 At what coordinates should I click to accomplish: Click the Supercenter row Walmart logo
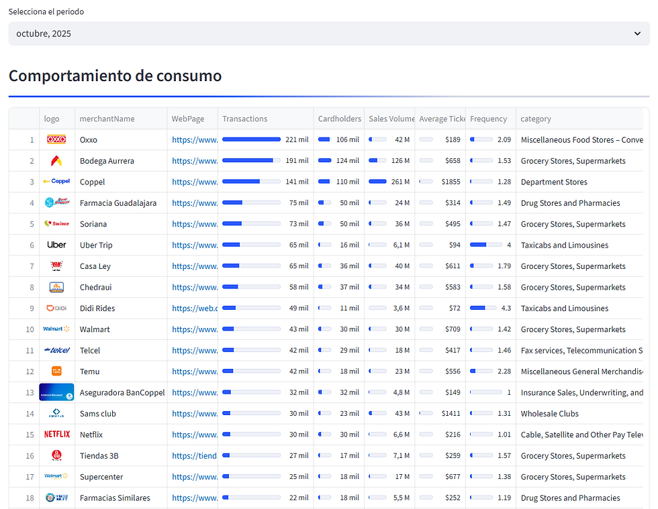pyautogui.click(x=56, y=476)
